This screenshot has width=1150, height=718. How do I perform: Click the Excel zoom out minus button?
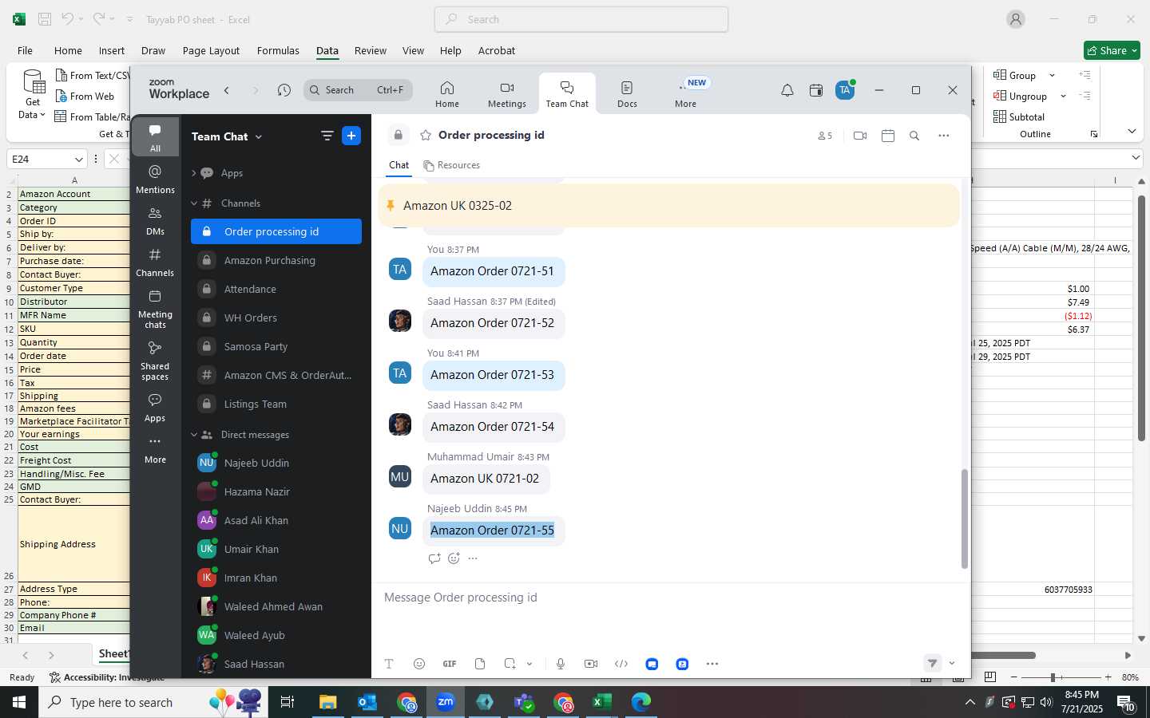1013,677
